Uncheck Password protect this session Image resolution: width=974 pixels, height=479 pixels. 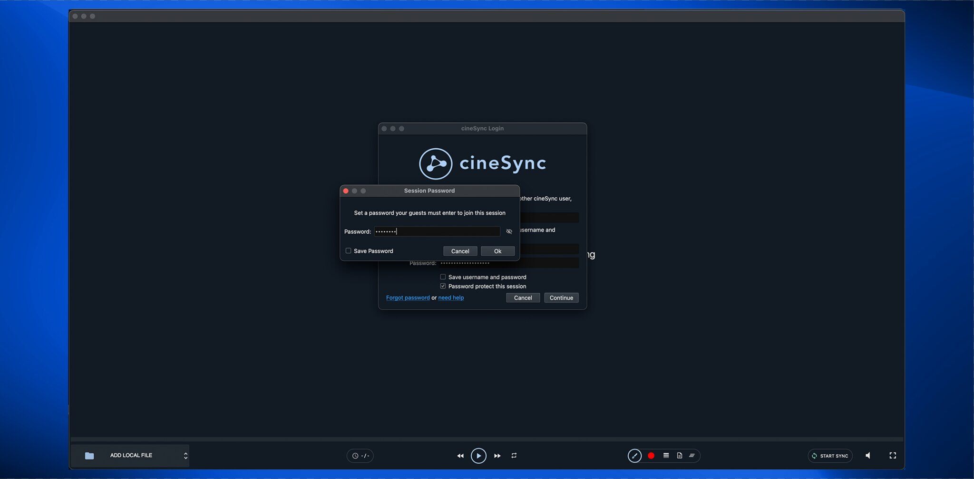[443, 286]
